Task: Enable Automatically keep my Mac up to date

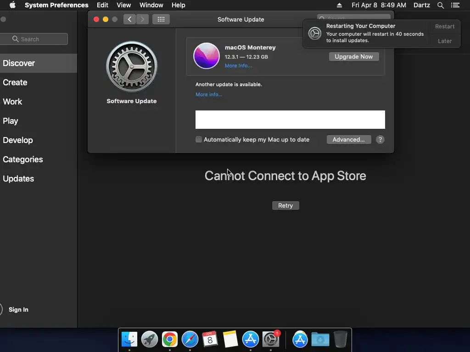Action: (198, 139)
